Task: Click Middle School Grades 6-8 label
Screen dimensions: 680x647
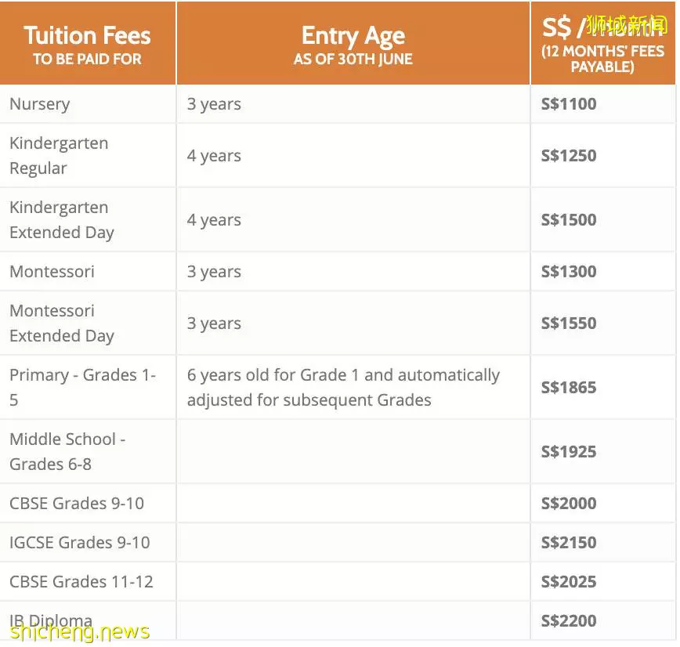Action: [67, 451]
